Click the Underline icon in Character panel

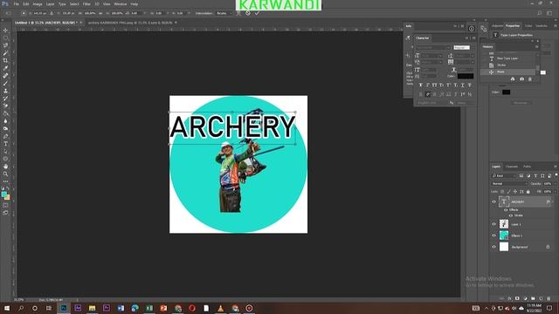click(x=462, y=85)
